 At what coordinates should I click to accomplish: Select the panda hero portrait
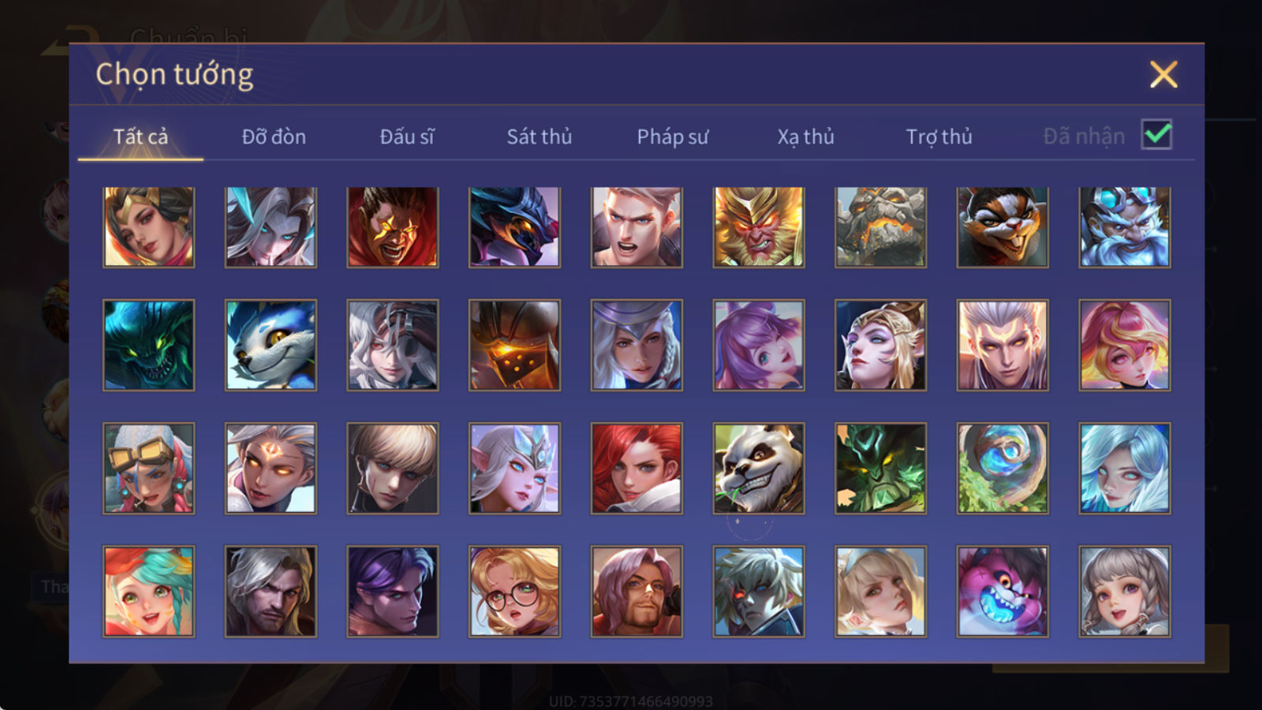(x=759, y=468)
